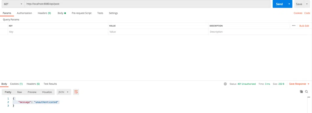
Task: Expand the Send button dropdown arrow
Action: click(x=289, y=4)
